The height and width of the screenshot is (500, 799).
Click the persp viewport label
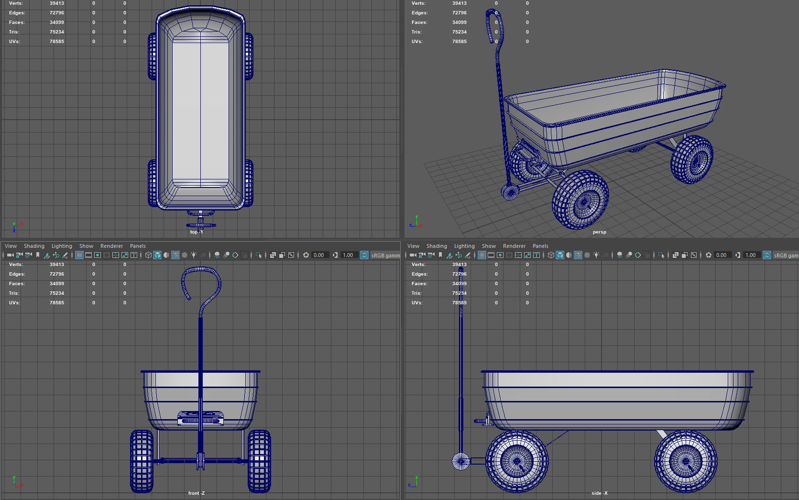click(599, 232)
